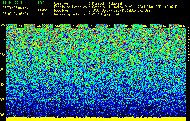
Task: Click the 0536 time marker
Action: coord(111,26)
